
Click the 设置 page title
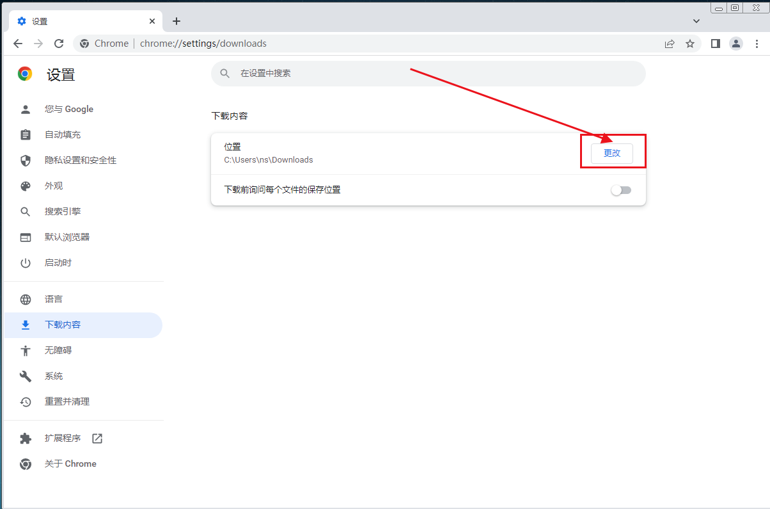click(61, 74)
